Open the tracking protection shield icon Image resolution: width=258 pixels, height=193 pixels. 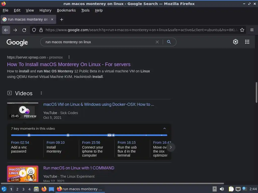click(34, 30)
